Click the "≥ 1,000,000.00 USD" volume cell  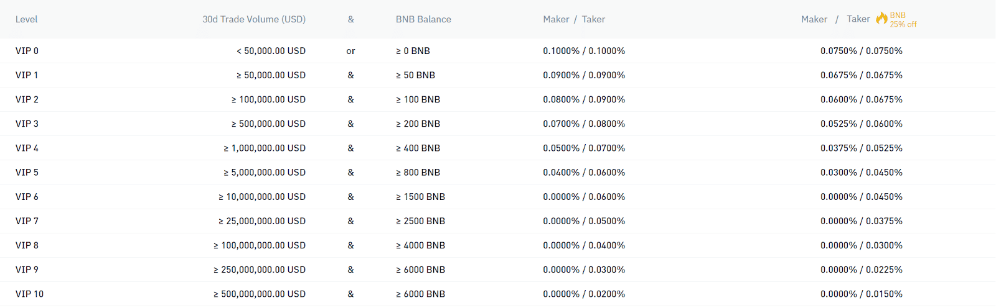265,148
